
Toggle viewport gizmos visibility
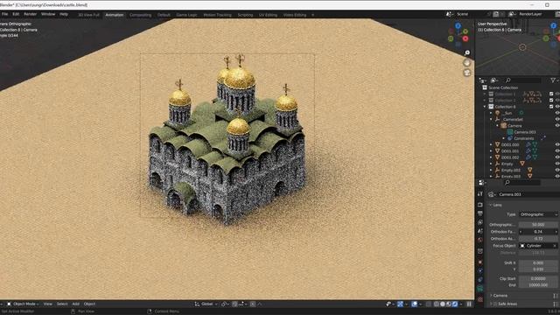point(401,304)
